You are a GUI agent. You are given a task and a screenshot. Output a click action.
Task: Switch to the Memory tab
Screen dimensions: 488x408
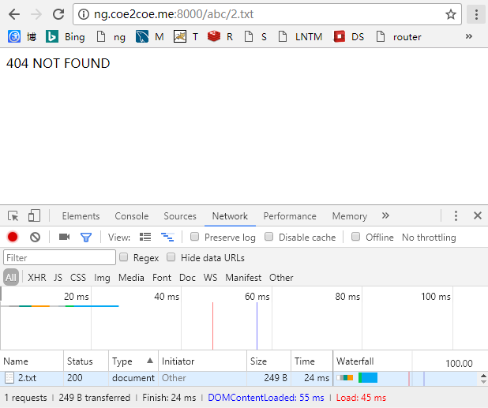[x=350, y=215]
